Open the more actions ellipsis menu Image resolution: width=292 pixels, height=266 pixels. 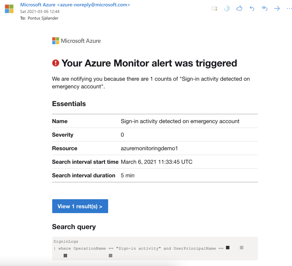pos(289,9)
